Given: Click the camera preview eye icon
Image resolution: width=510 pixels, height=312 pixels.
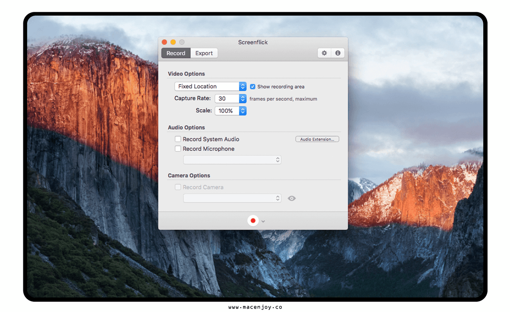Looking at the screenshot, I should [x=292, y=198].
